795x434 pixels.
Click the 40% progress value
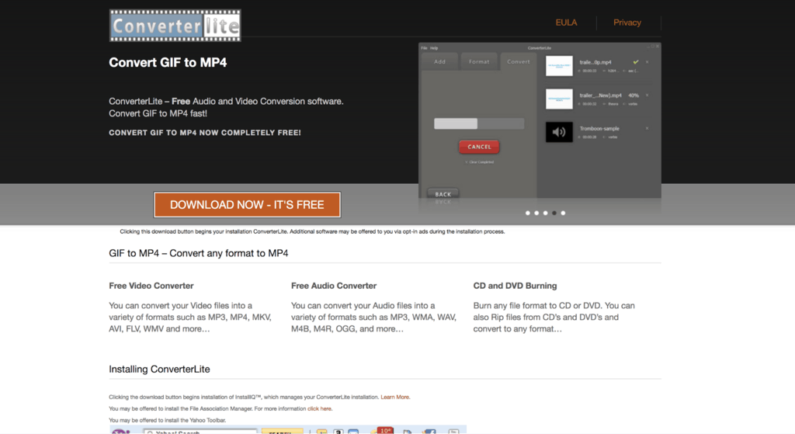(x=634, y=95)
